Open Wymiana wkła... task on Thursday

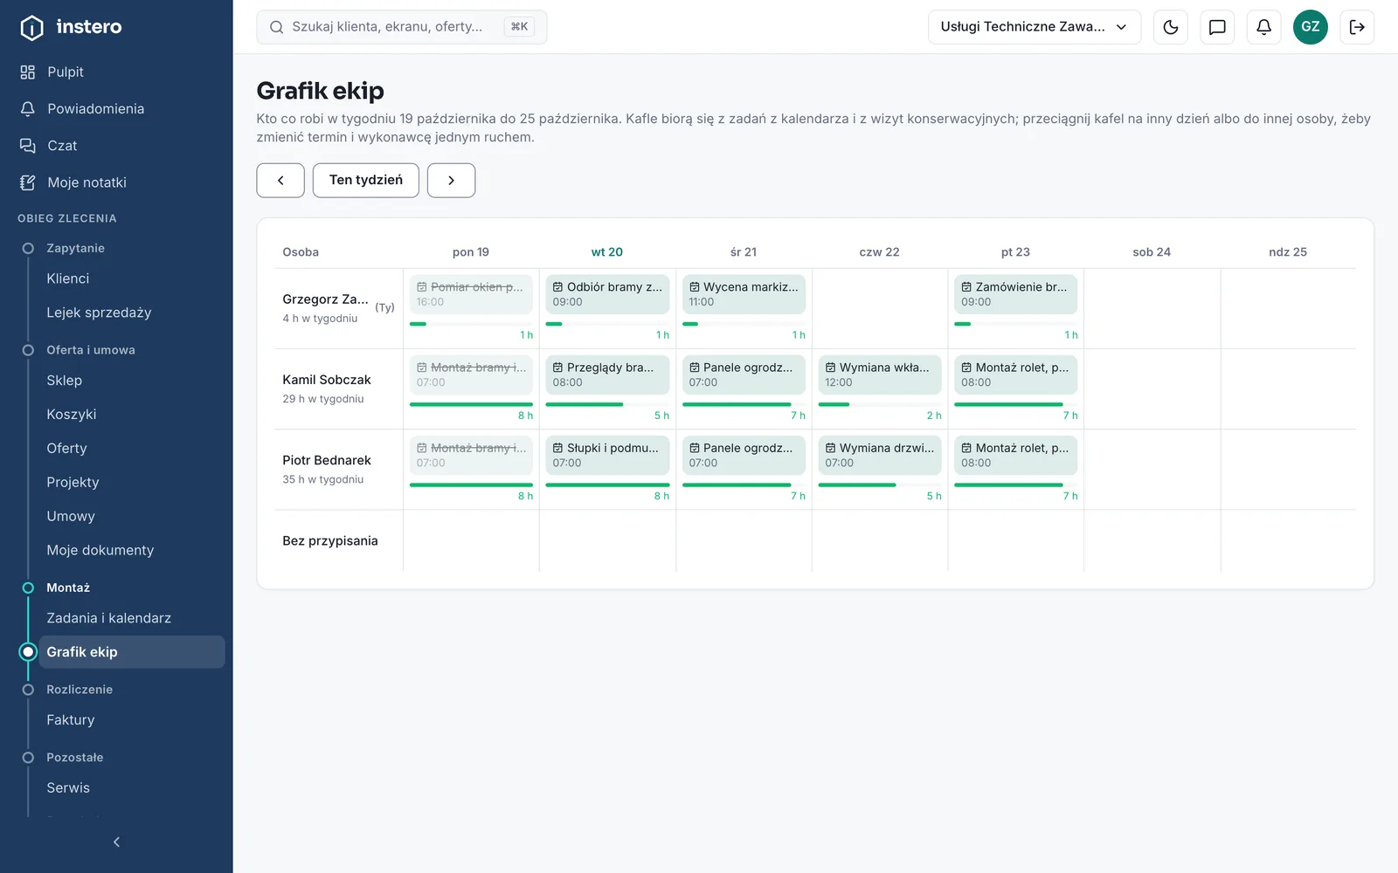click(x=880, y=375)
